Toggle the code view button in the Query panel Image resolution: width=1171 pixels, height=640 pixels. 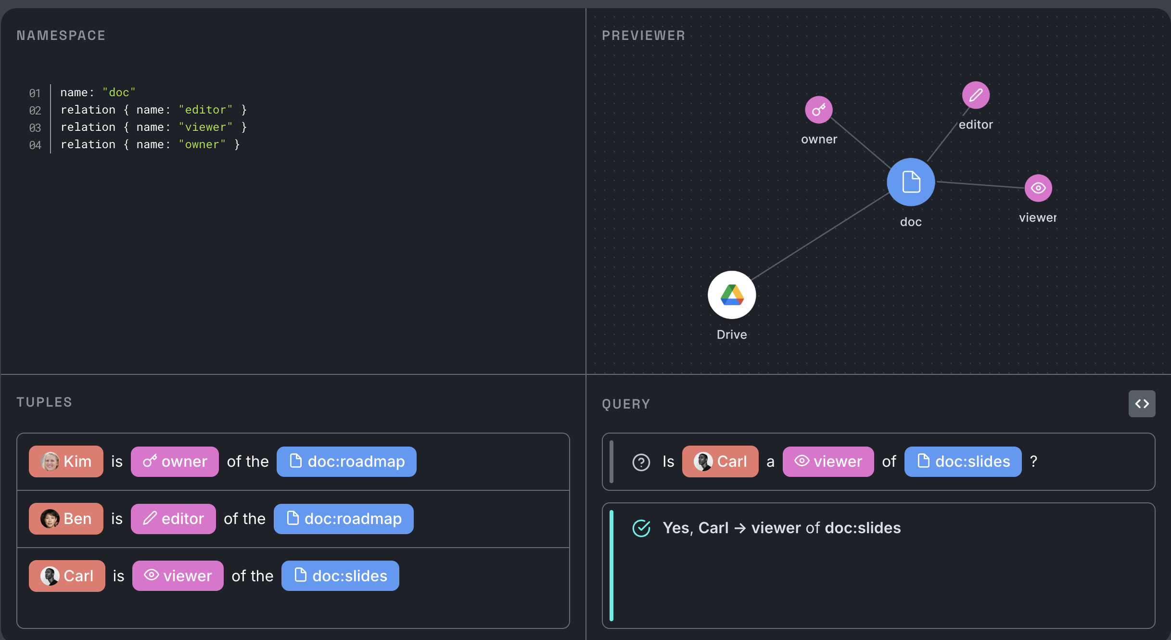point(1142,404)
